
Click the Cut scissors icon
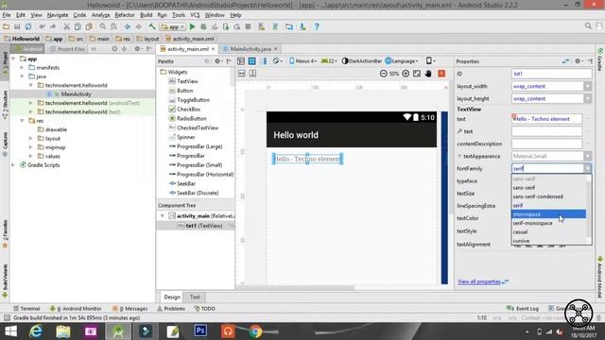click(x=67, y=26)
